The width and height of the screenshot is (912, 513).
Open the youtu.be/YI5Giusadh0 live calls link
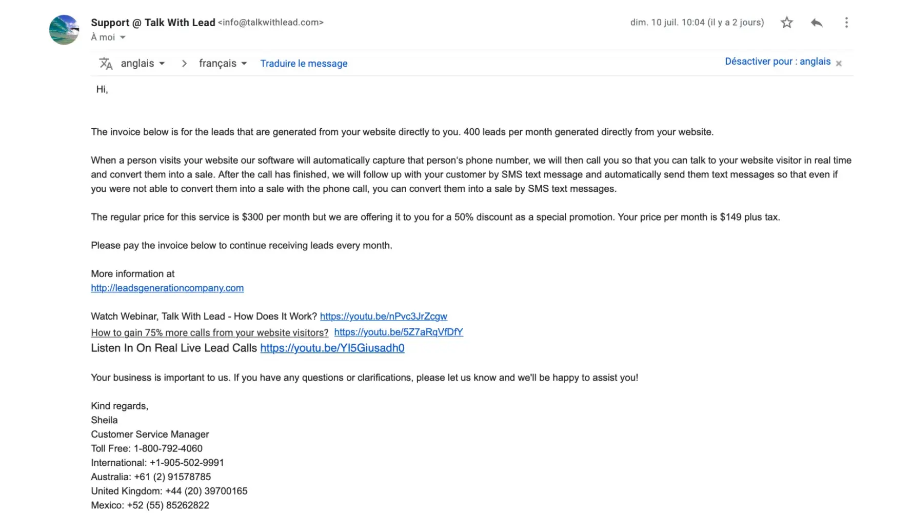332,348
